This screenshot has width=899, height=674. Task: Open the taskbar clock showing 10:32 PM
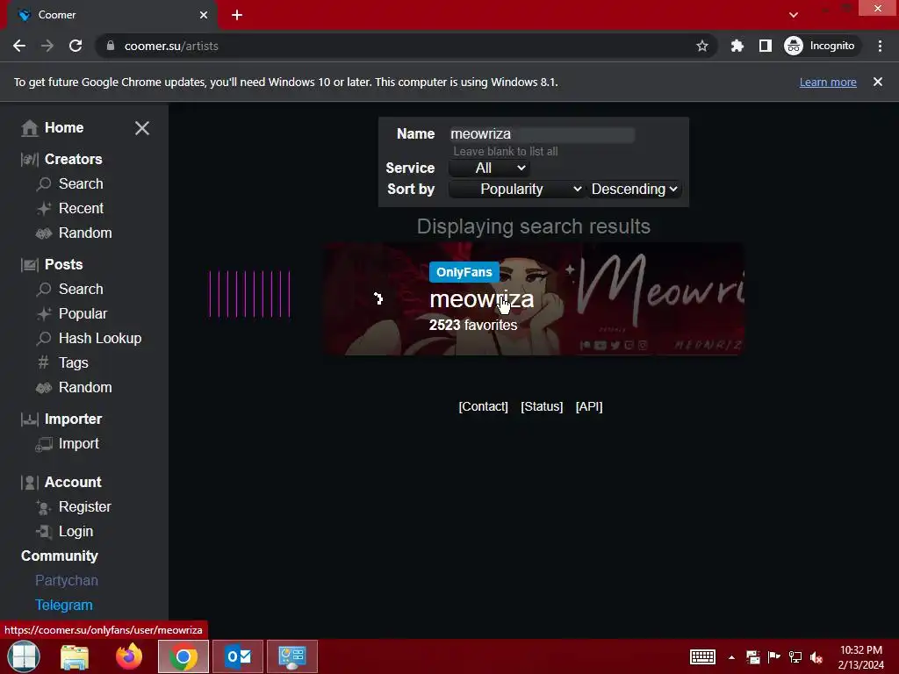point(860,657)
